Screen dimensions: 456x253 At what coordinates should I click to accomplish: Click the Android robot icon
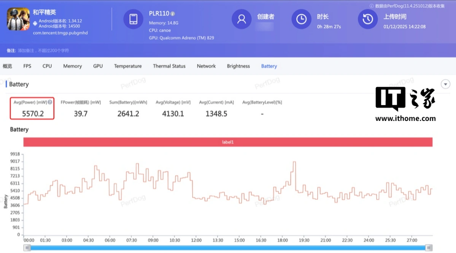point(35,24)
